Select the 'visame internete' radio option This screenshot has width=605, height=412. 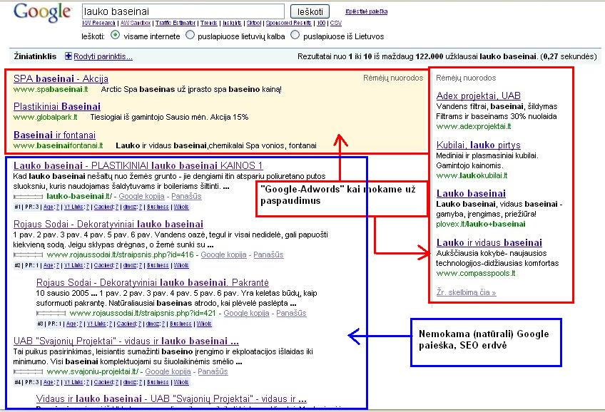coord(115,36)
